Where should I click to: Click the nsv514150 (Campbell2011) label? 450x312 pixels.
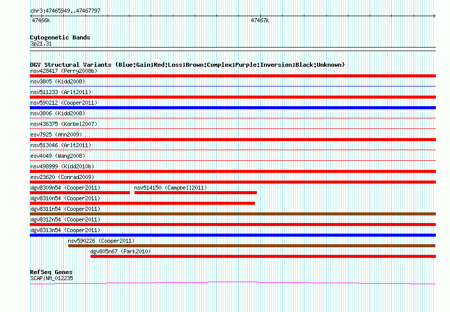(170, 188)
